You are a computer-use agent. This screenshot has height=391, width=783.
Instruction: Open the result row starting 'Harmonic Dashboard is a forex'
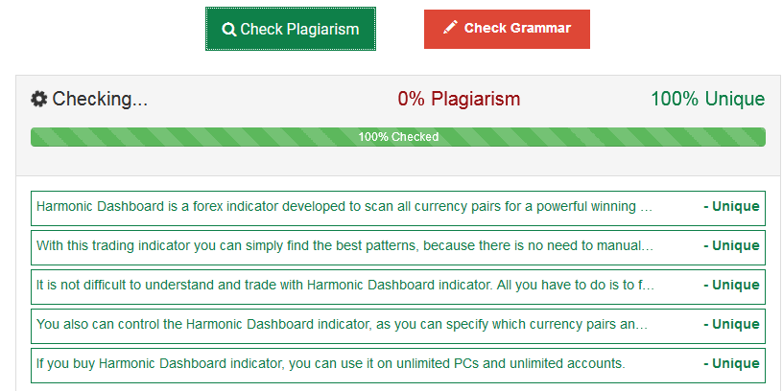click(398, 208)
